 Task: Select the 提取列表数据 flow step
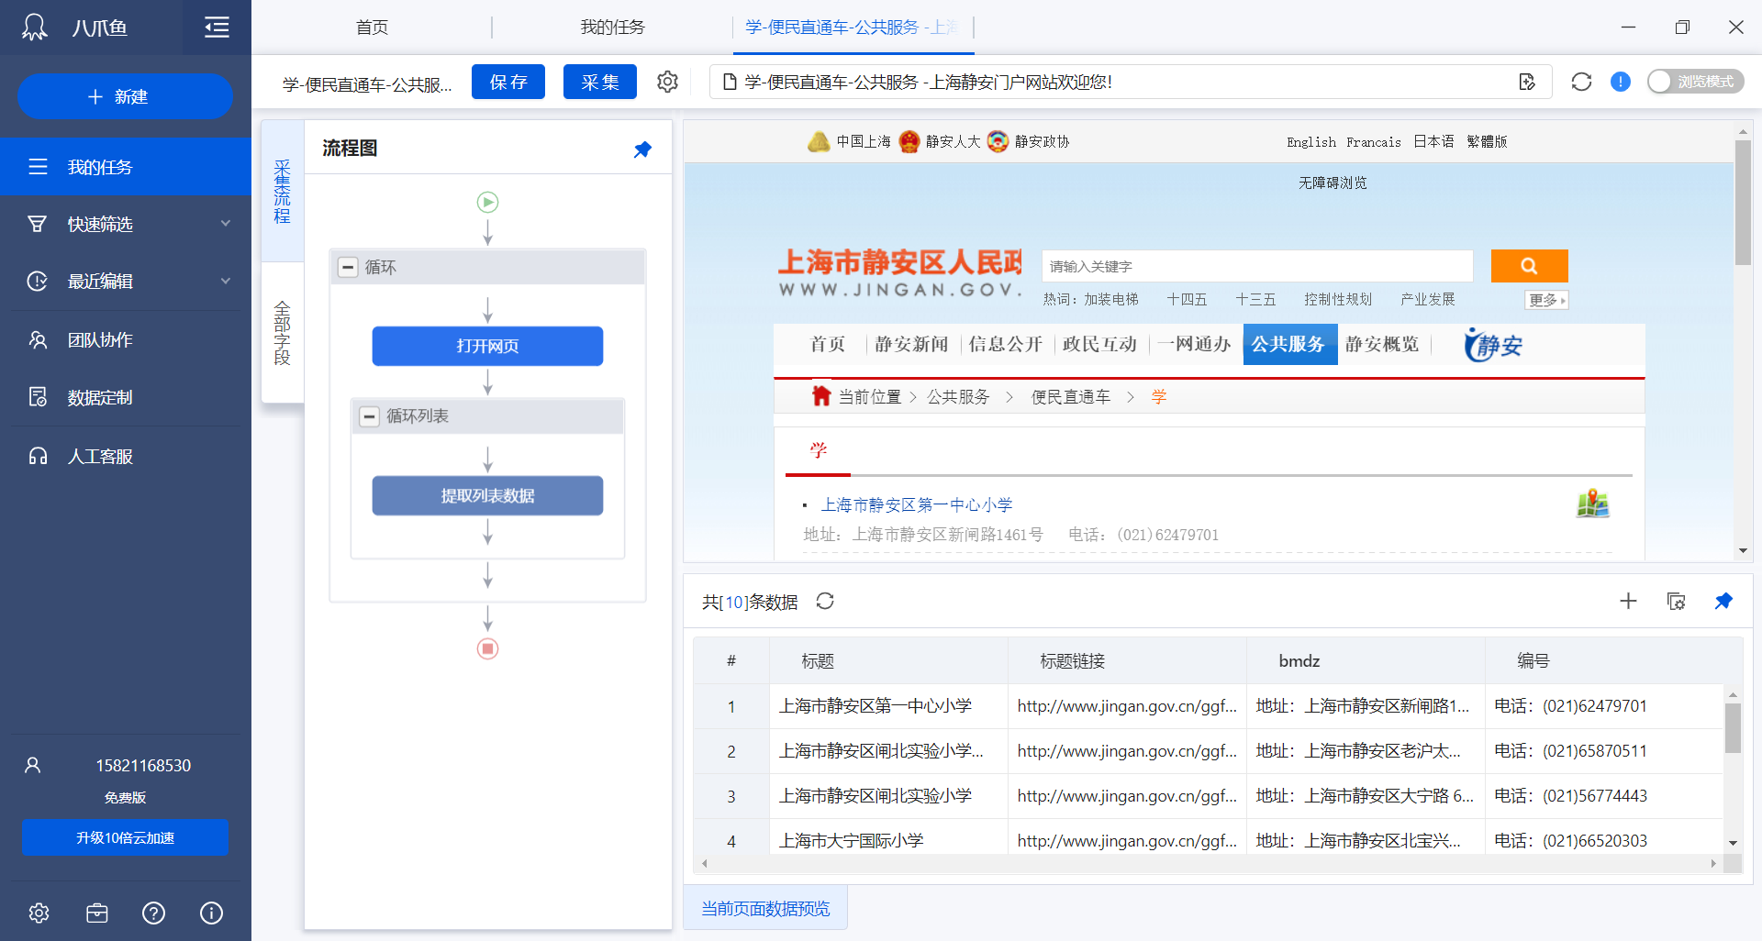click(x=487, y=495)
